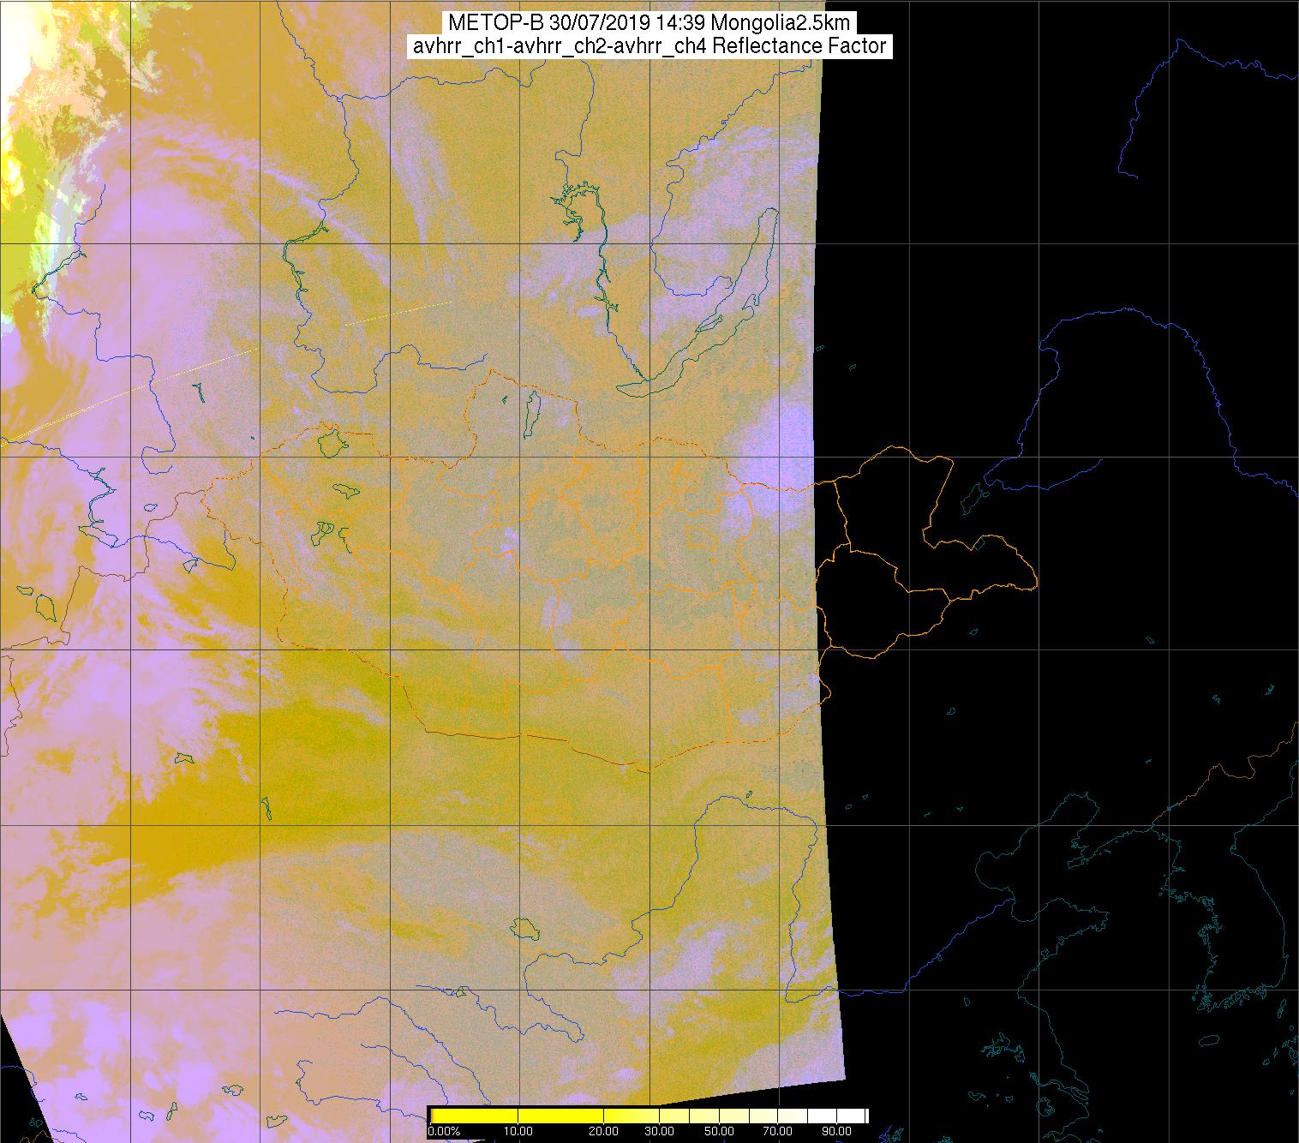Click the avhrr_ch1-avhrr_ch2-avhrr_ch4 Reflectance Factor caption
Viewport: 1299px width, 1143px height.
[649, 46]
